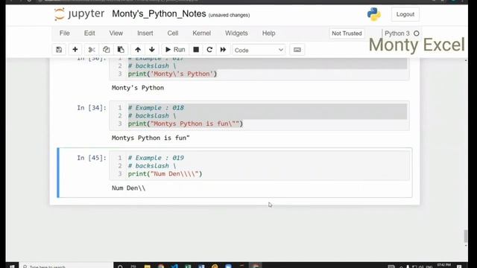Open the command palette keyboard icon
The image size is (477, 268).
point(297,50)
